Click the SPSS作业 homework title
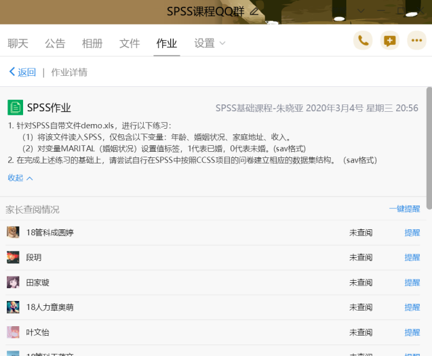 coord(49,107)
